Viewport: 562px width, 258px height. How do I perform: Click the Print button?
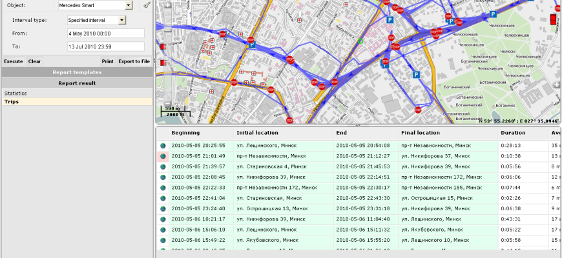107,61
